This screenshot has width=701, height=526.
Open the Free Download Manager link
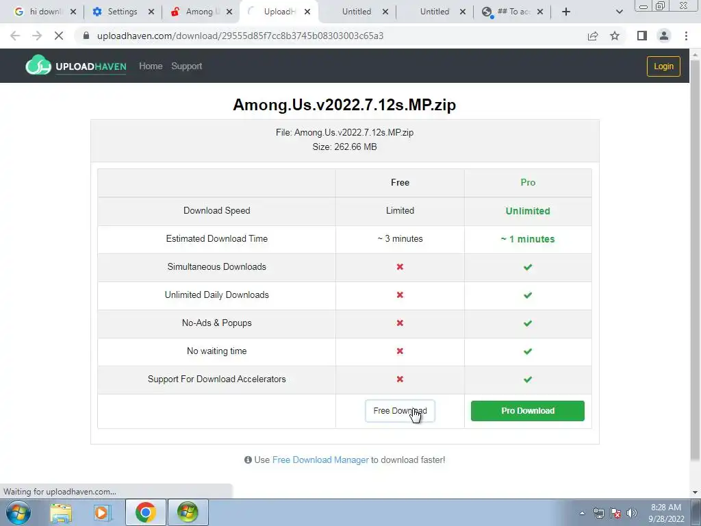320,460
